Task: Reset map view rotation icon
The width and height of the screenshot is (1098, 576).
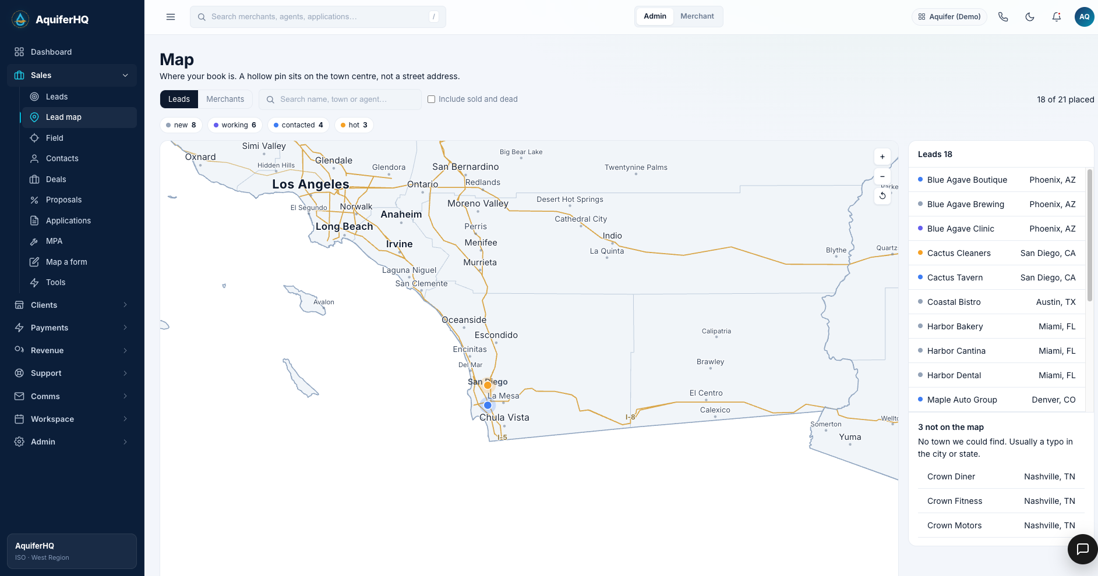Action: [882, 196]
